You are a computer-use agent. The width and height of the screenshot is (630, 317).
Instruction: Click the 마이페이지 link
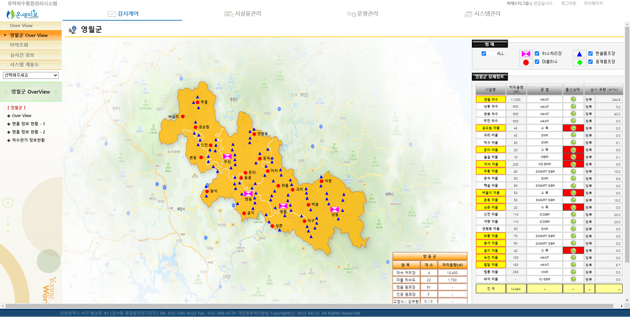593,3
